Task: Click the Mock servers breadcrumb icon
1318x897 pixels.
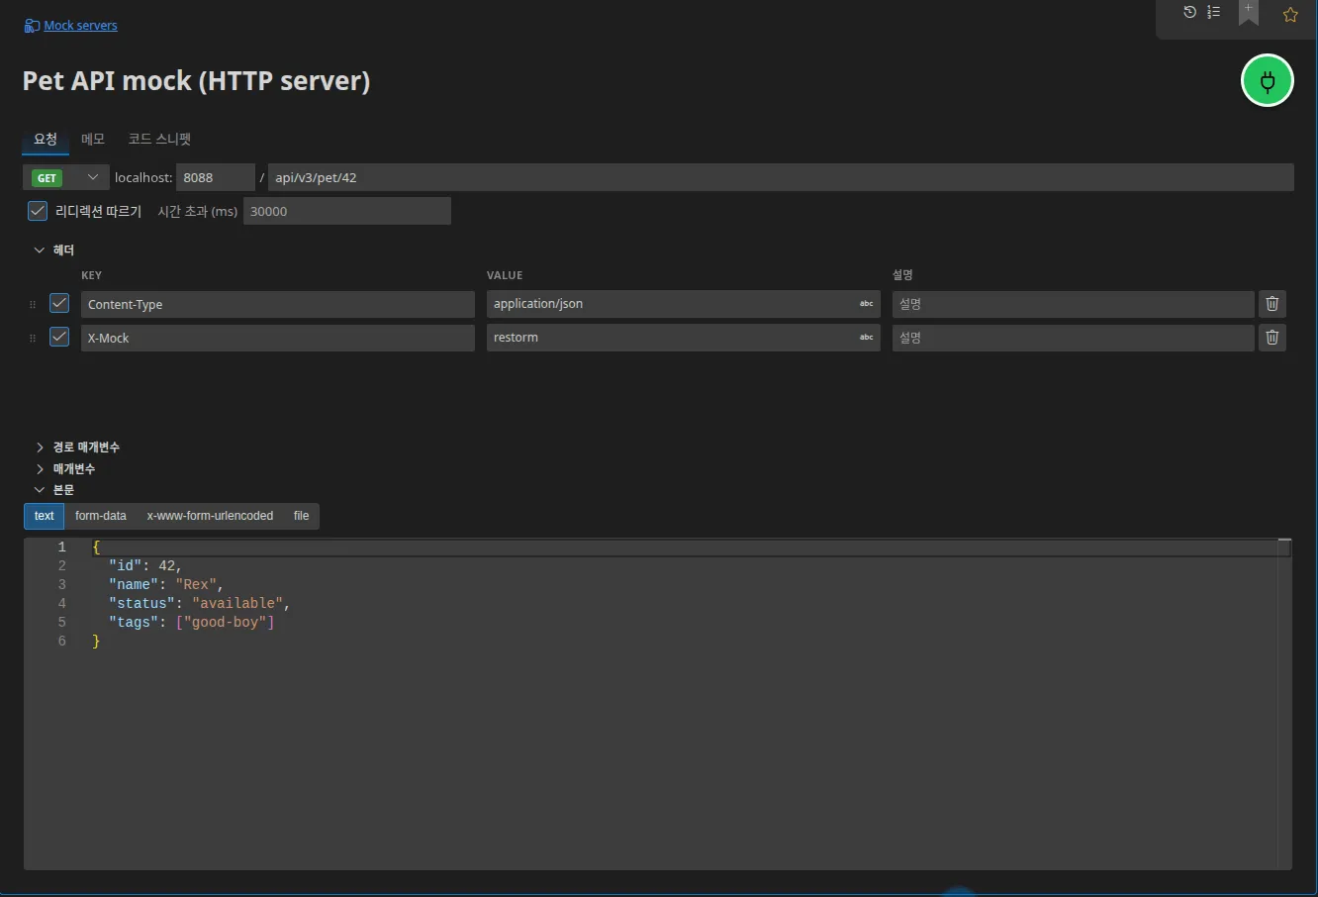Action: [32, 26]
